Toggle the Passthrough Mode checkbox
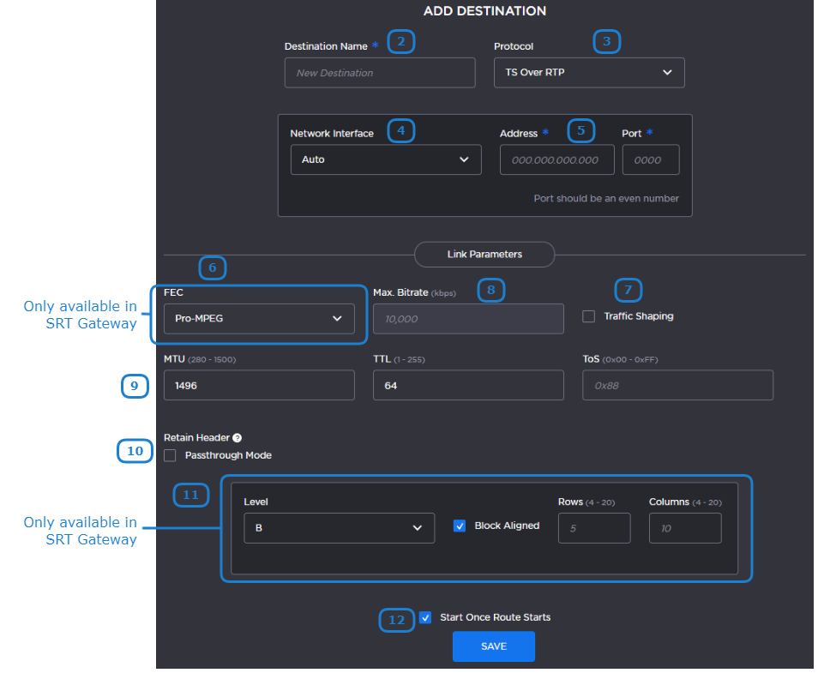Viewport: 830px width, 685px height. point(170,455)
